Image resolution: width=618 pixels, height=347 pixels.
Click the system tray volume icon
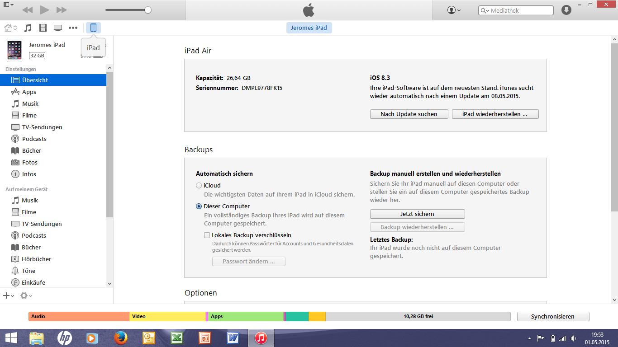coord(574,338)
